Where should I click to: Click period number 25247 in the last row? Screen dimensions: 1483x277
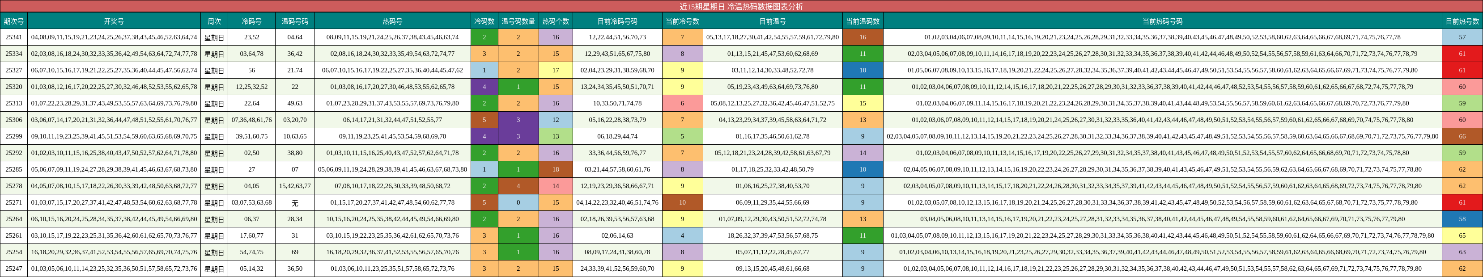coord(14,269)
